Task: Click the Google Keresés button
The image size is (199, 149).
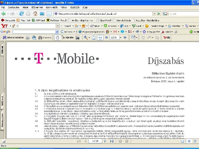Action: pos(67,32)
